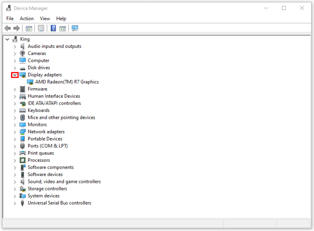Select the Computer tree row label
The image size is (314, 231).
(38, 60)
